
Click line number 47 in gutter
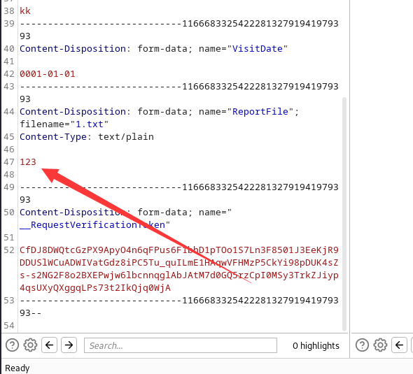click(x=9, y=162)
